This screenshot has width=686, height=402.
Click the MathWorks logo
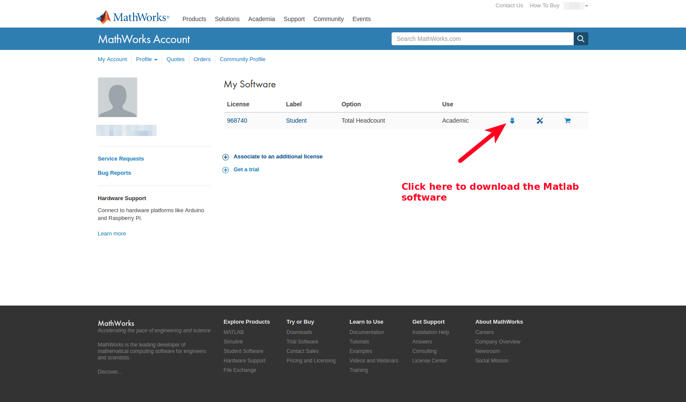click(x=133, y=17)
